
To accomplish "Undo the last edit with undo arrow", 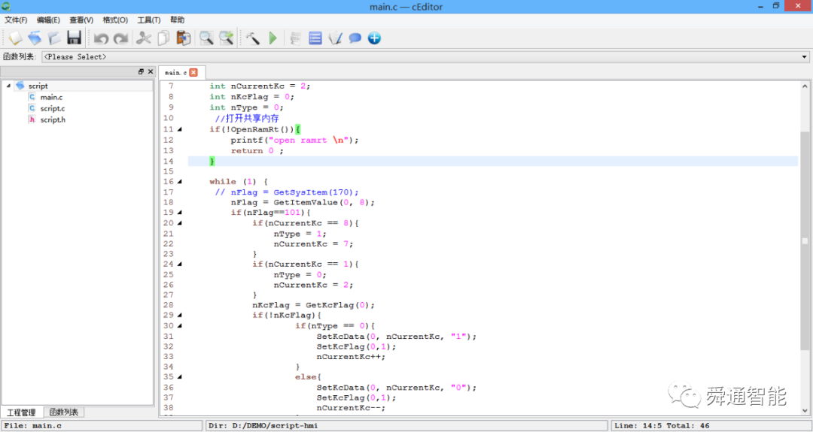I will pos(101,38).
